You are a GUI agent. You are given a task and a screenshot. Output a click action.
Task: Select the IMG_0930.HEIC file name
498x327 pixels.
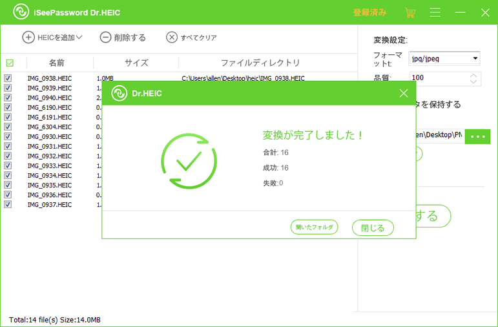[x=50, y=136]
